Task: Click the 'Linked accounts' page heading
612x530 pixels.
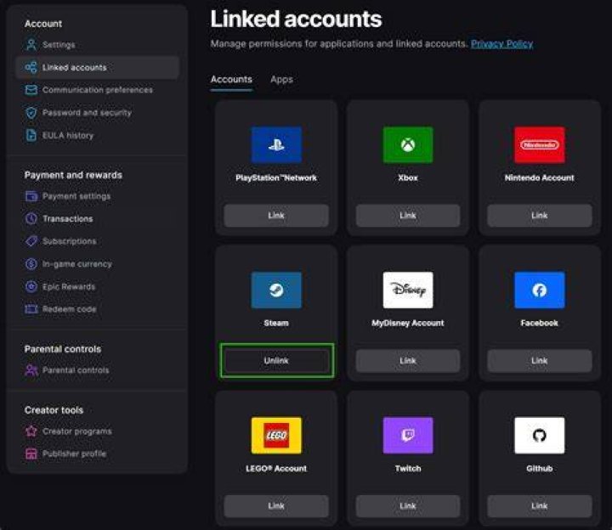Action: click(296, 19)
